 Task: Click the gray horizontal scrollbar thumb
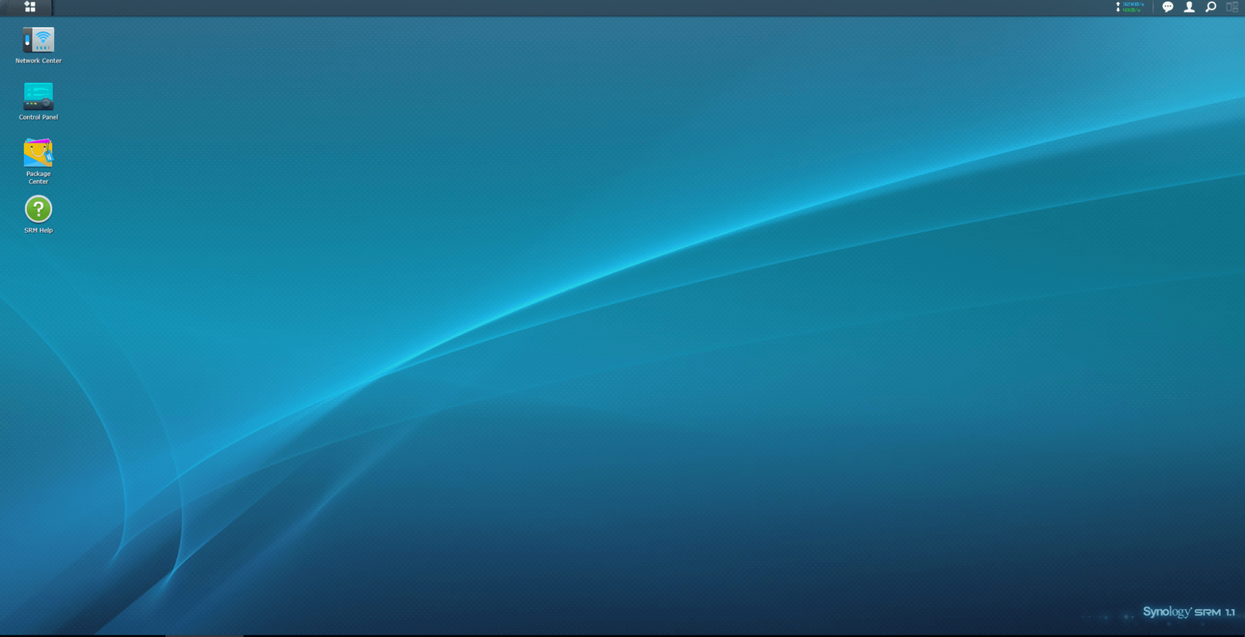204,635
